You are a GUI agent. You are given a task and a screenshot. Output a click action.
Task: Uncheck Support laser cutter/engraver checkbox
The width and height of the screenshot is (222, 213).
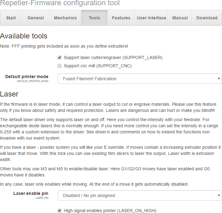pyautogui.click(x=60, y=57)
